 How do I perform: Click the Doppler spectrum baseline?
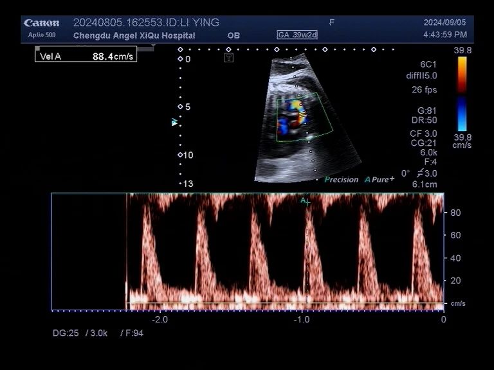point(283,303)
